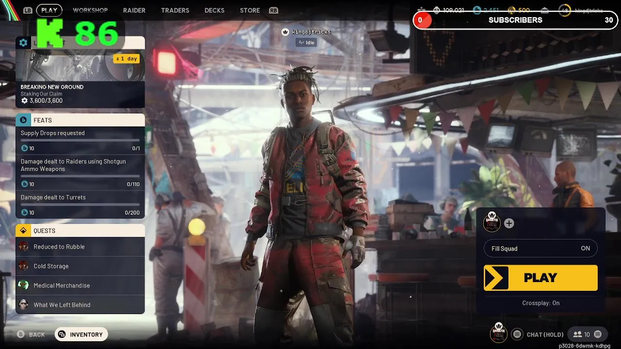The height and width of the screenshot is (349, 621).
Task: Click the Supply Drops requested progress bar
Action: [x=80, y=141]
